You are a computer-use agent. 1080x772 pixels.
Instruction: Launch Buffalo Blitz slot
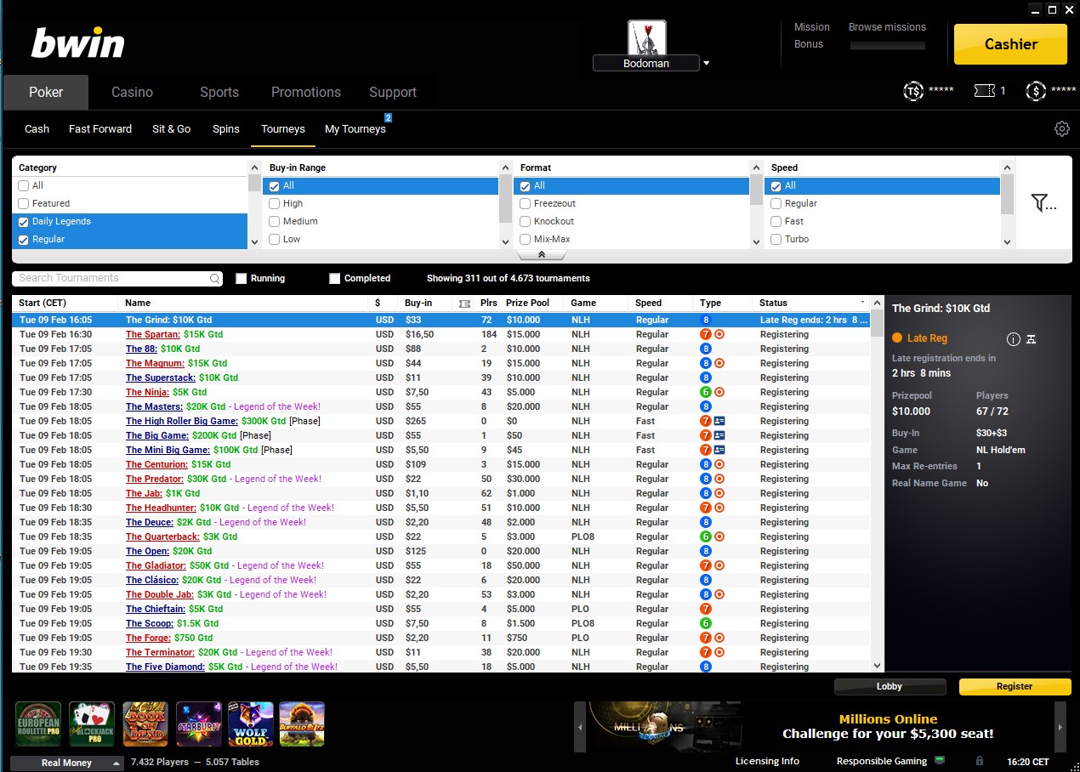[x=302, y=724]
